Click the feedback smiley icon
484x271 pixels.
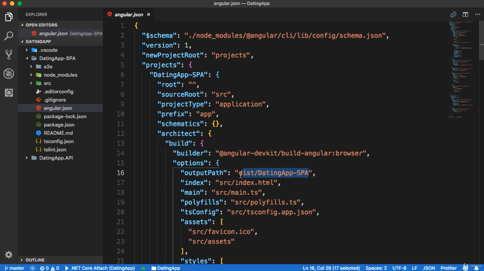[466, 268]
